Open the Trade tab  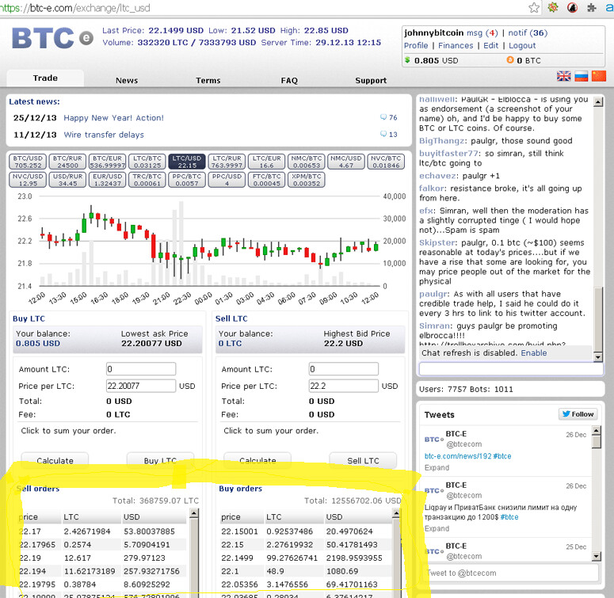45,78
